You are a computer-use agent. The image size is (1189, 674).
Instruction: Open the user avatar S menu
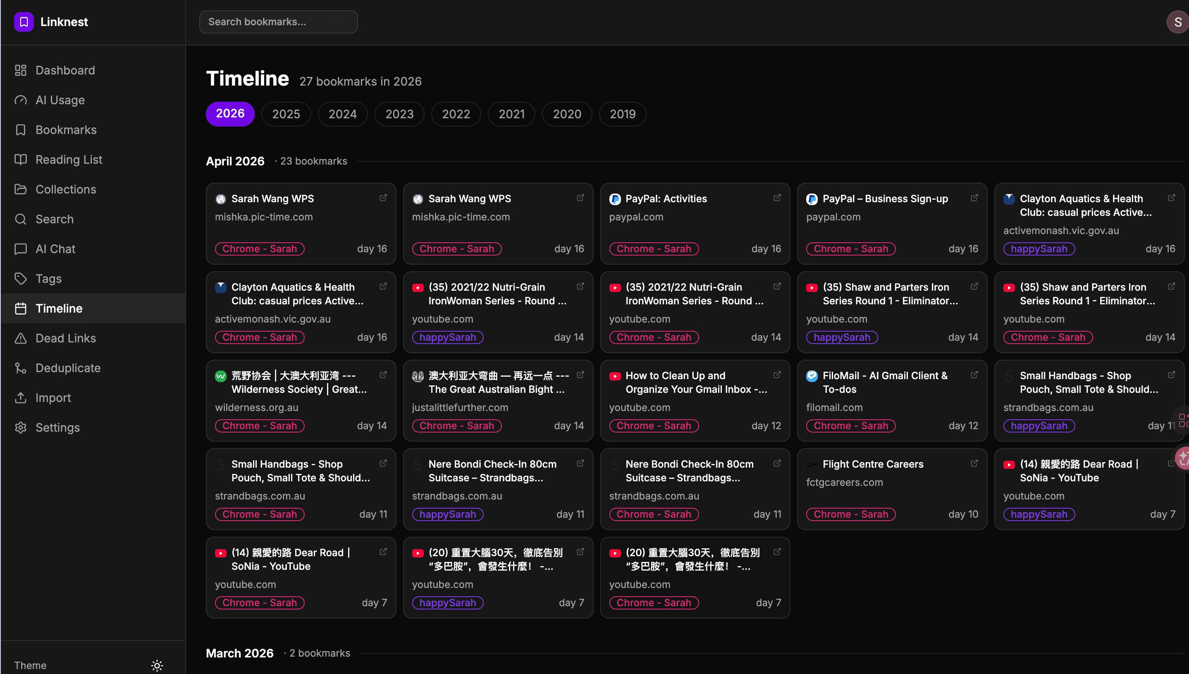point(1177,22)
